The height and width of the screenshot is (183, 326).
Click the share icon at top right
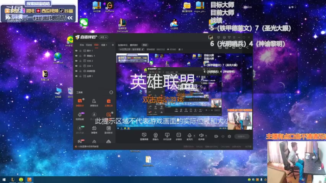tap(247, 48)
